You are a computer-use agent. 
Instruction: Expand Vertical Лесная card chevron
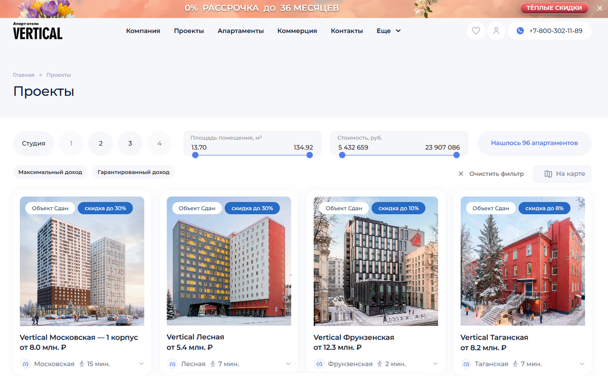(288, 364)
